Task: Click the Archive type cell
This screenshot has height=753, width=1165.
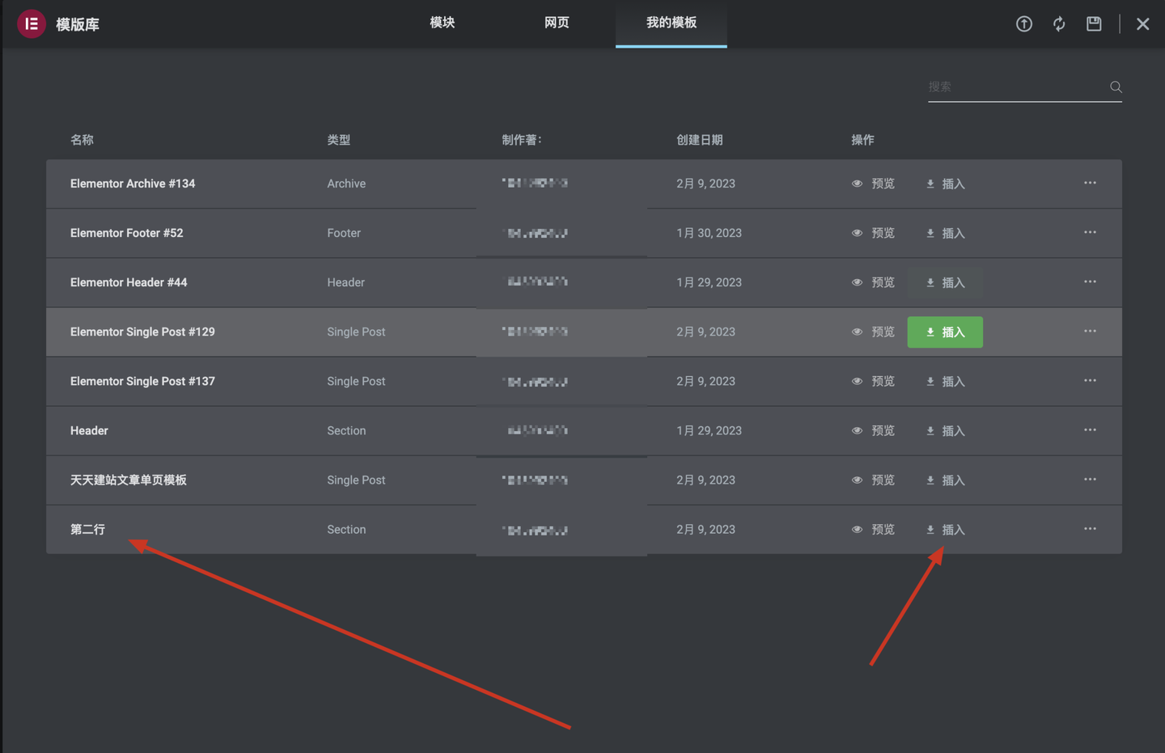Action: pos(346,184)
